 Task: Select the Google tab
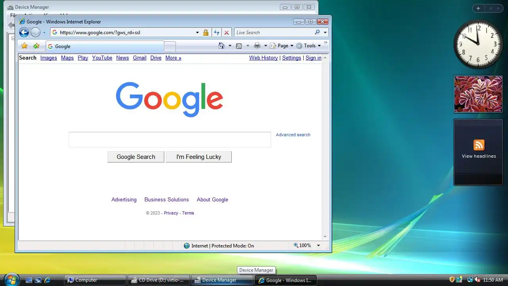(x=105, y=46)
